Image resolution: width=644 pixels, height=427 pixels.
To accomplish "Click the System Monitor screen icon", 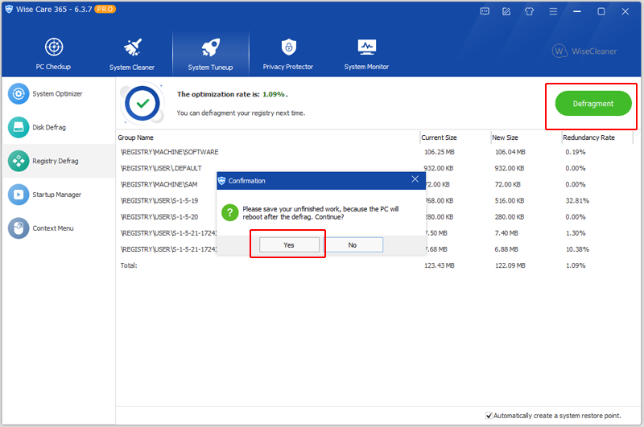I will click(x=367, y=47).
